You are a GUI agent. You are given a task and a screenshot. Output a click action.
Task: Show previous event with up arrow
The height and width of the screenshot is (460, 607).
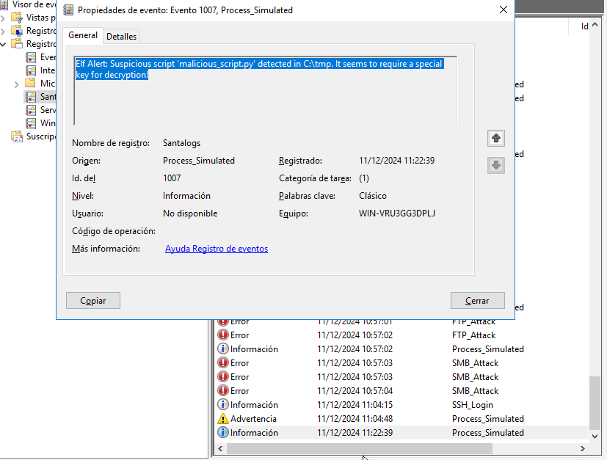point(496,139)
